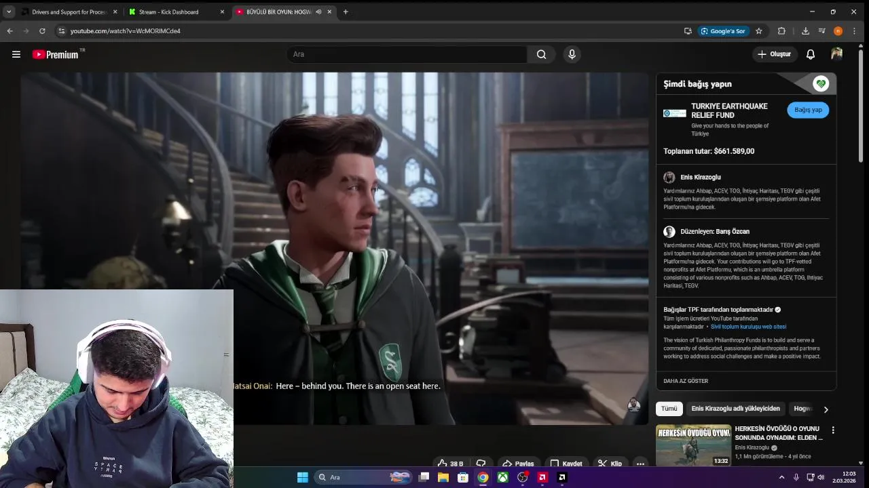Viewport: 869px width, 488px height.
Task: Open Chrome media controls icon
Action: (x=821, y=31)
